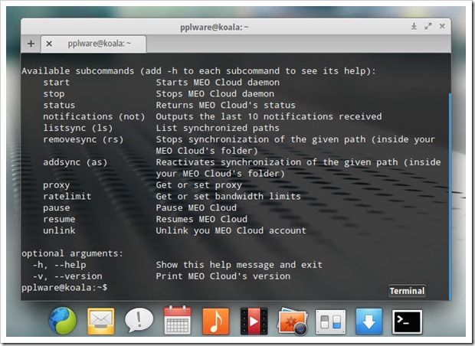Close the pplware@koala tab
The width and height of the screenshot is (475, 346).
[49, 44]
